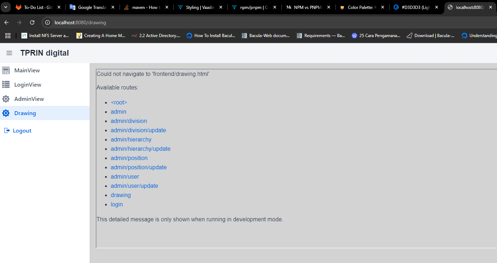Reload the page with browser refresh icon
This screenshot has height=263, width=497.
(32, 22)
